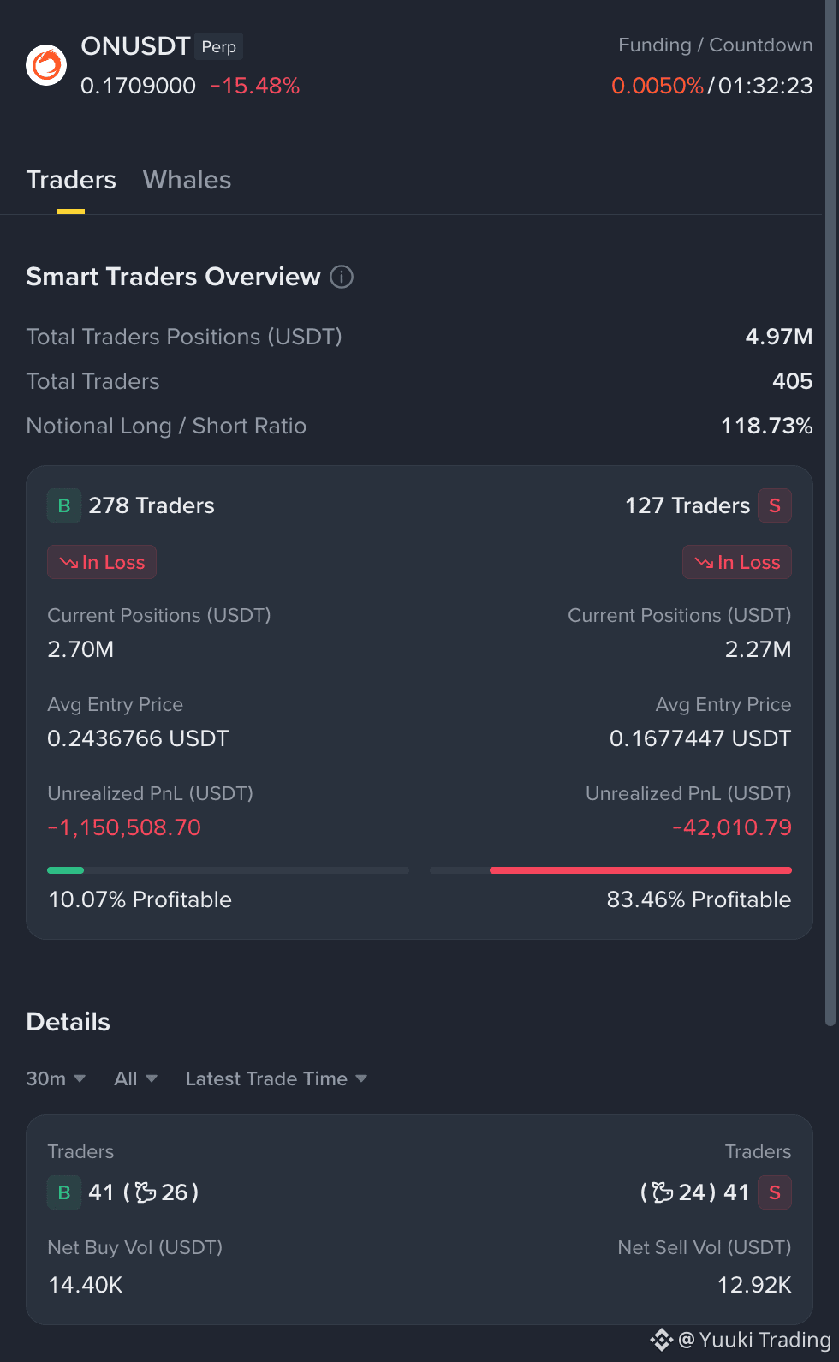This screenshot has height=1362, width=839.
Task: Click the green B buy badge beside 278 Traders
Action: (63, 505)
